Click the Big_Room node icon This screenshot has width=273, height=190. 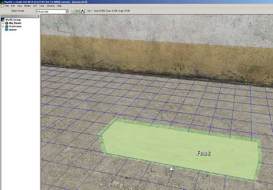click(x=7, y=23)
